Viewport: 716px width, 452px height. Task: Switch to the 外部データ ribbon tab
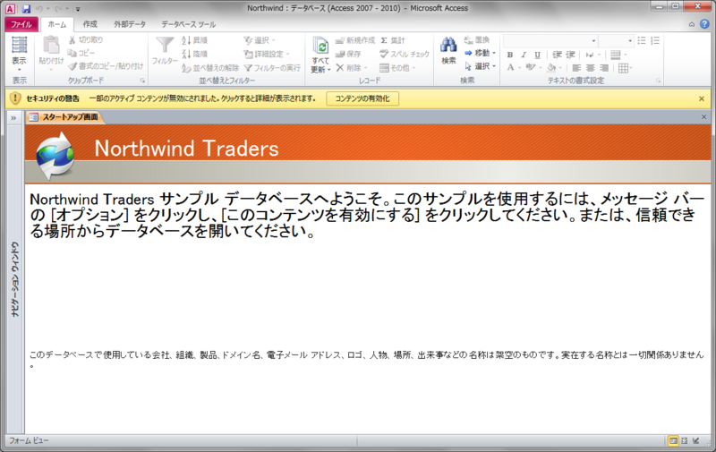click(130, 24)
